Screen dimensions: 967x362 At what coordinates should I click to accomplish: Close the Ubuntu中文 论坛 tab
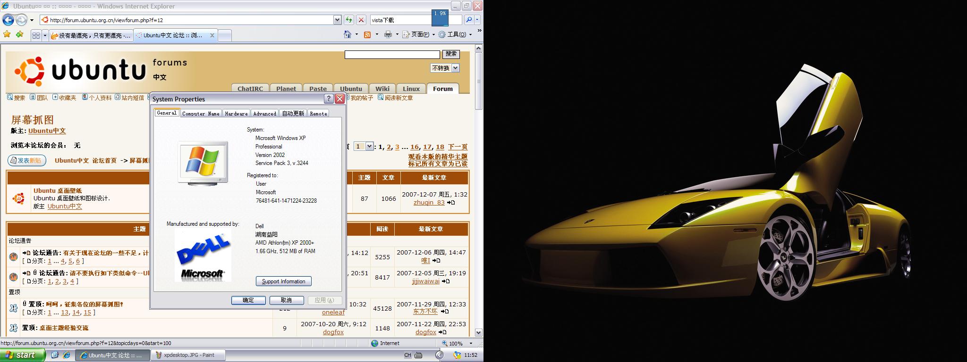[212, 35]
